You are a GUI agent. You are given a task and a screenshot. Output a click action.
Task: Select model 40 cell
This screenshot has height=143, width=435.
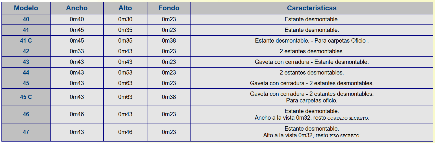point(26,20)
